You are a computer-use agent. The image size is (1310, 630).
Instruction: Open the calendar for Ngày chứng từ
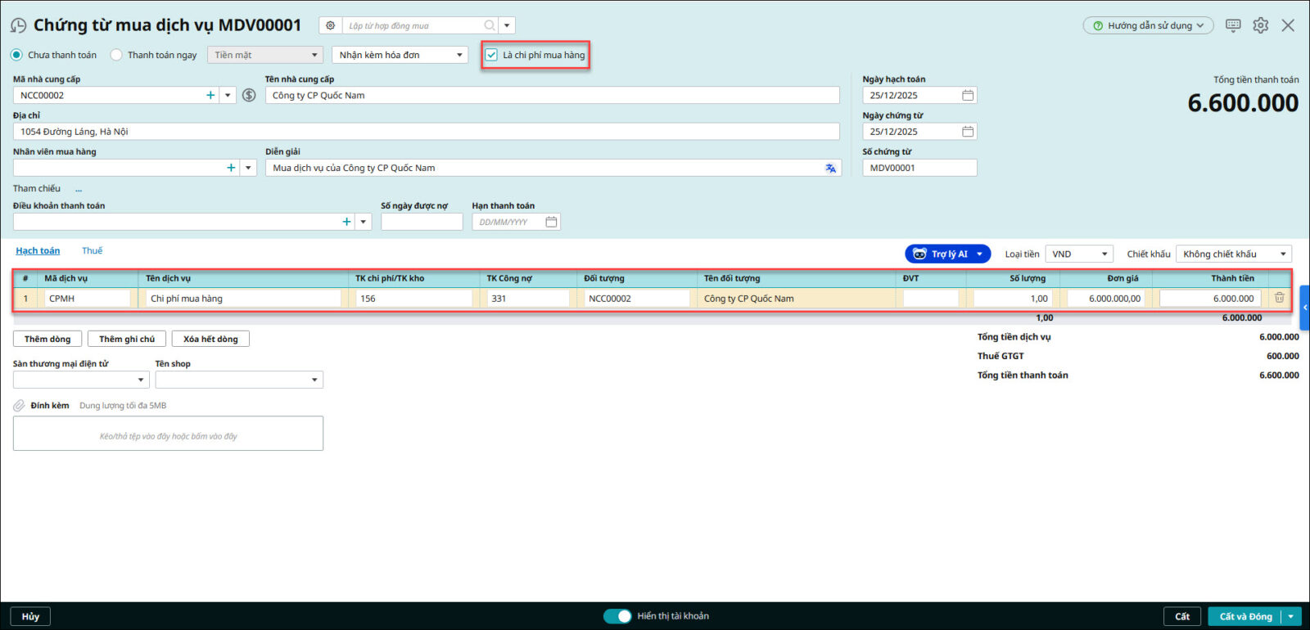click(x=968, y=132)
